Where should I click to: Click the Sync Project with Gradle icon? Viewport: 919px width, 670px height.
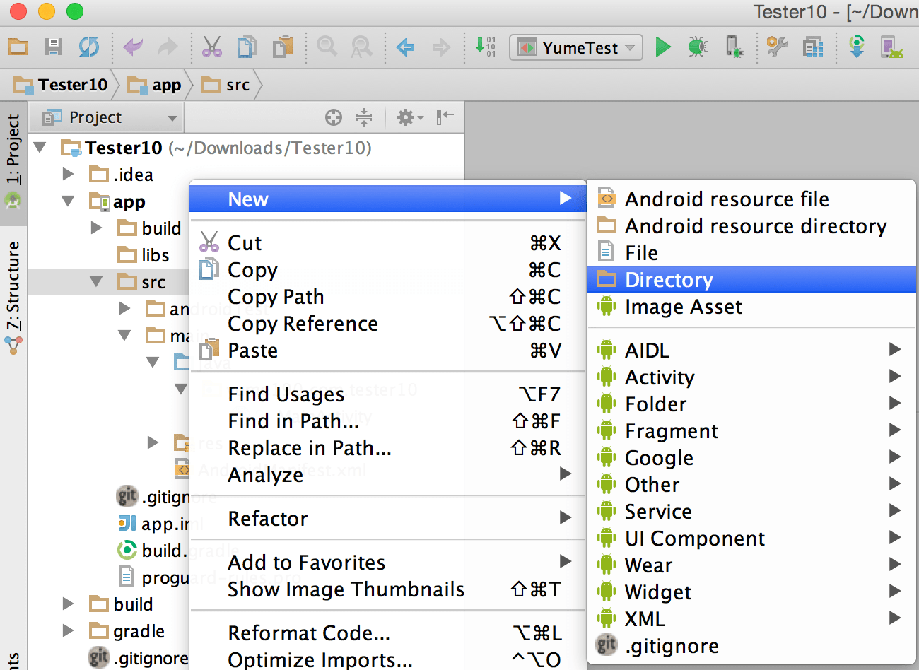pos(857,47)
